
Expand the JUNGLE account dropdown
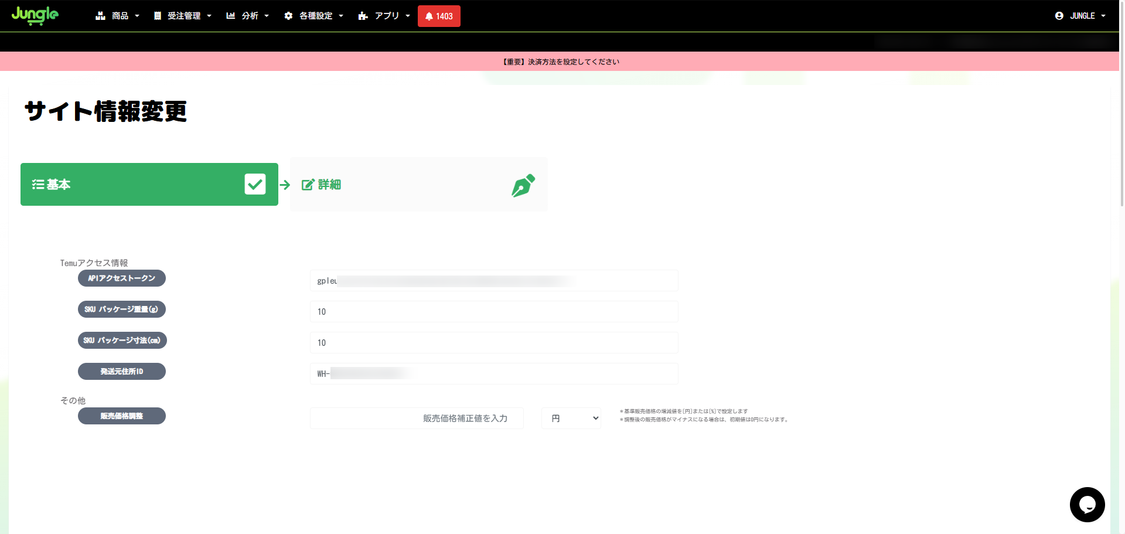click(1082, 16)
